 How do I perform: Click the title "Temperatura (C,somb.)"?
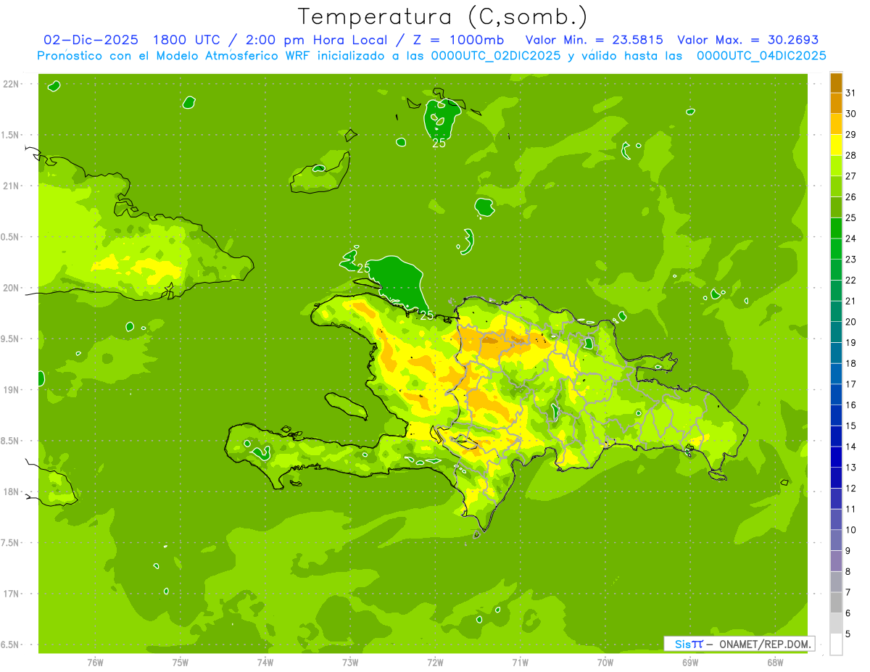(x=442, y=17)
